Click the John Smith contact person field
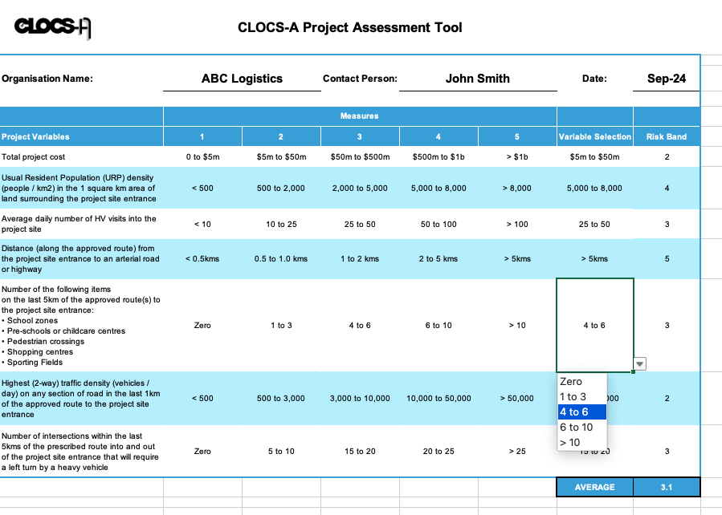722x515 pixels. click(477, 78)
